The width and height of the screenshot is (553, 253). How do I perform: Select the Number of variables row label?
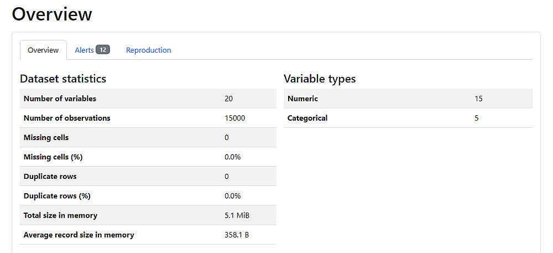click(x=60, y=99)
